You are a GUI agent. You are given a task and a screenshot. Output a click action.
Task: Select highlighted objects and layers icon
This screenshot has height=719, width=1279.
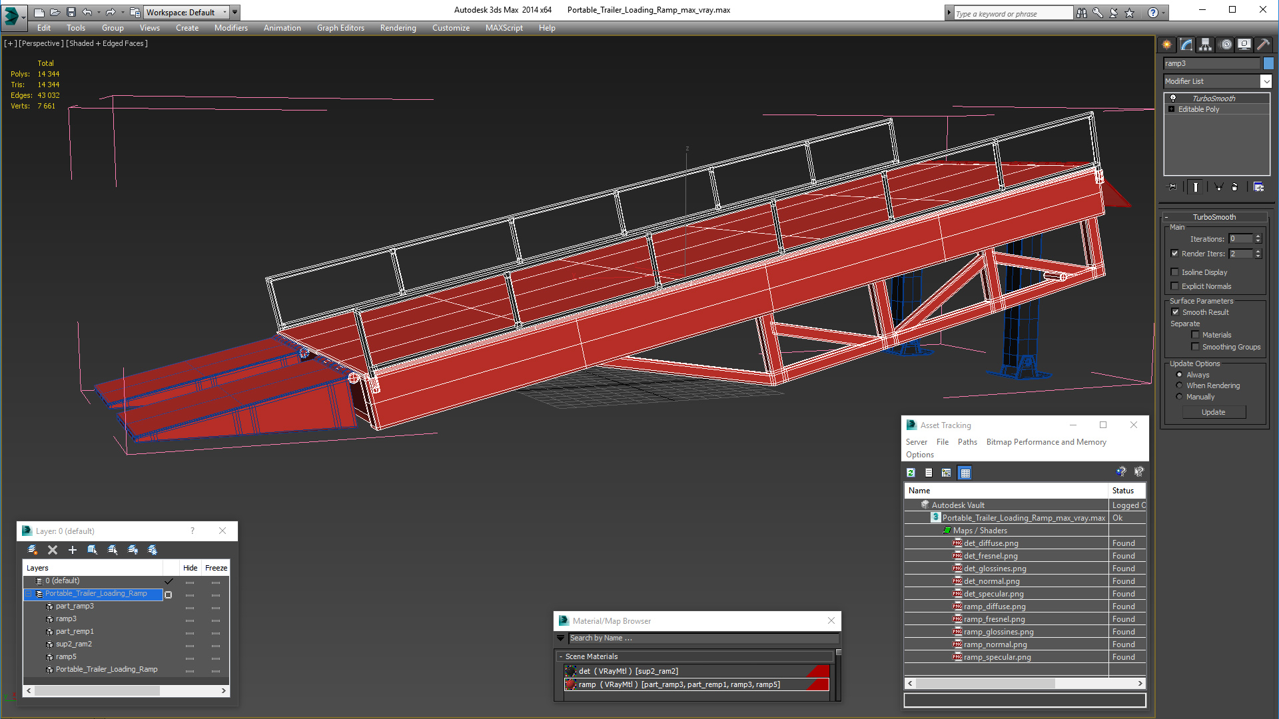pyautogui.click(x=93, y=550)
